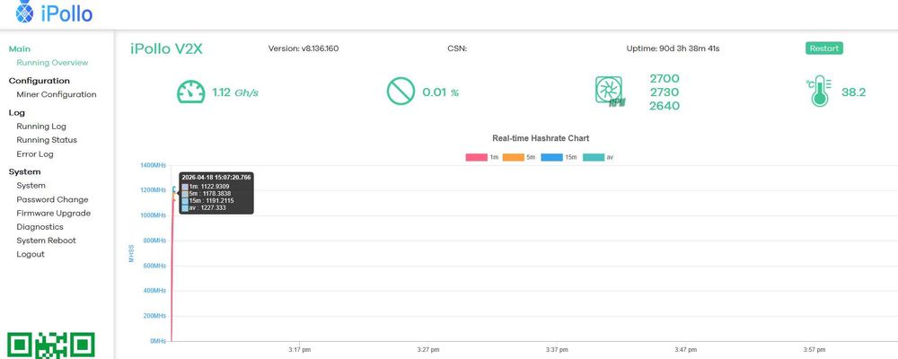The height and width of the screenshot is (359, 898).
Task: Click the 2730 fan speed value
Action: [x=665, y=92]
